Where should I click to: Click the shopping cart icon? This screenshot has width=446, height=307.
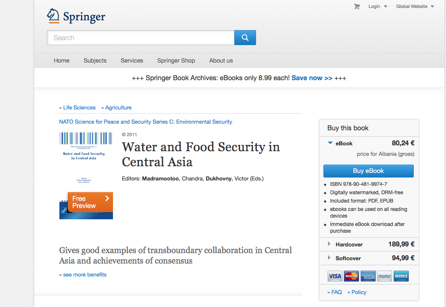coord(357,6)
